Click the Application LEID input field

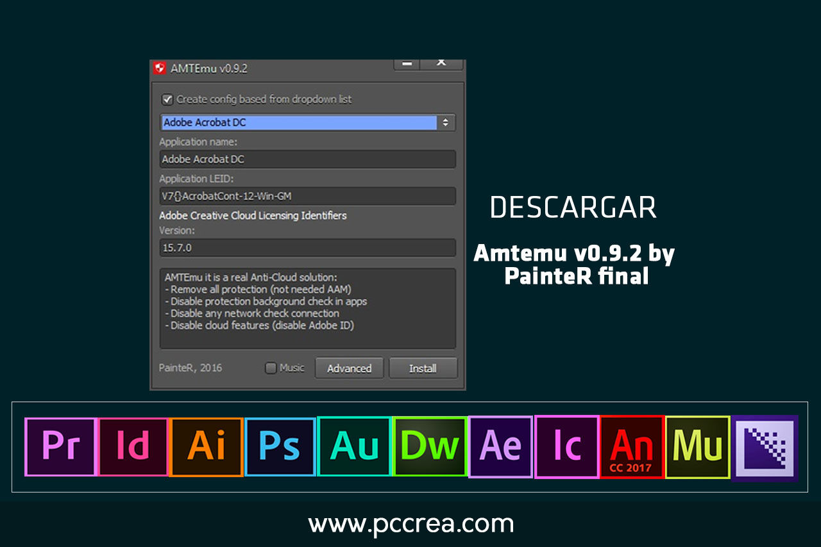tap(308, 196)
